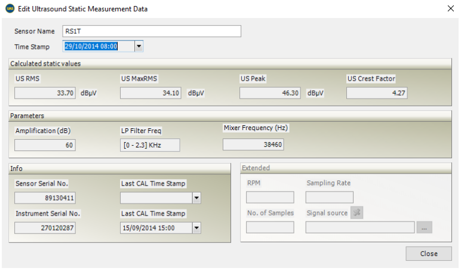This screenshot has height=271, width=461.
Task: Open the Time Stamp dropdown arrow
Action: click(139, 46)
